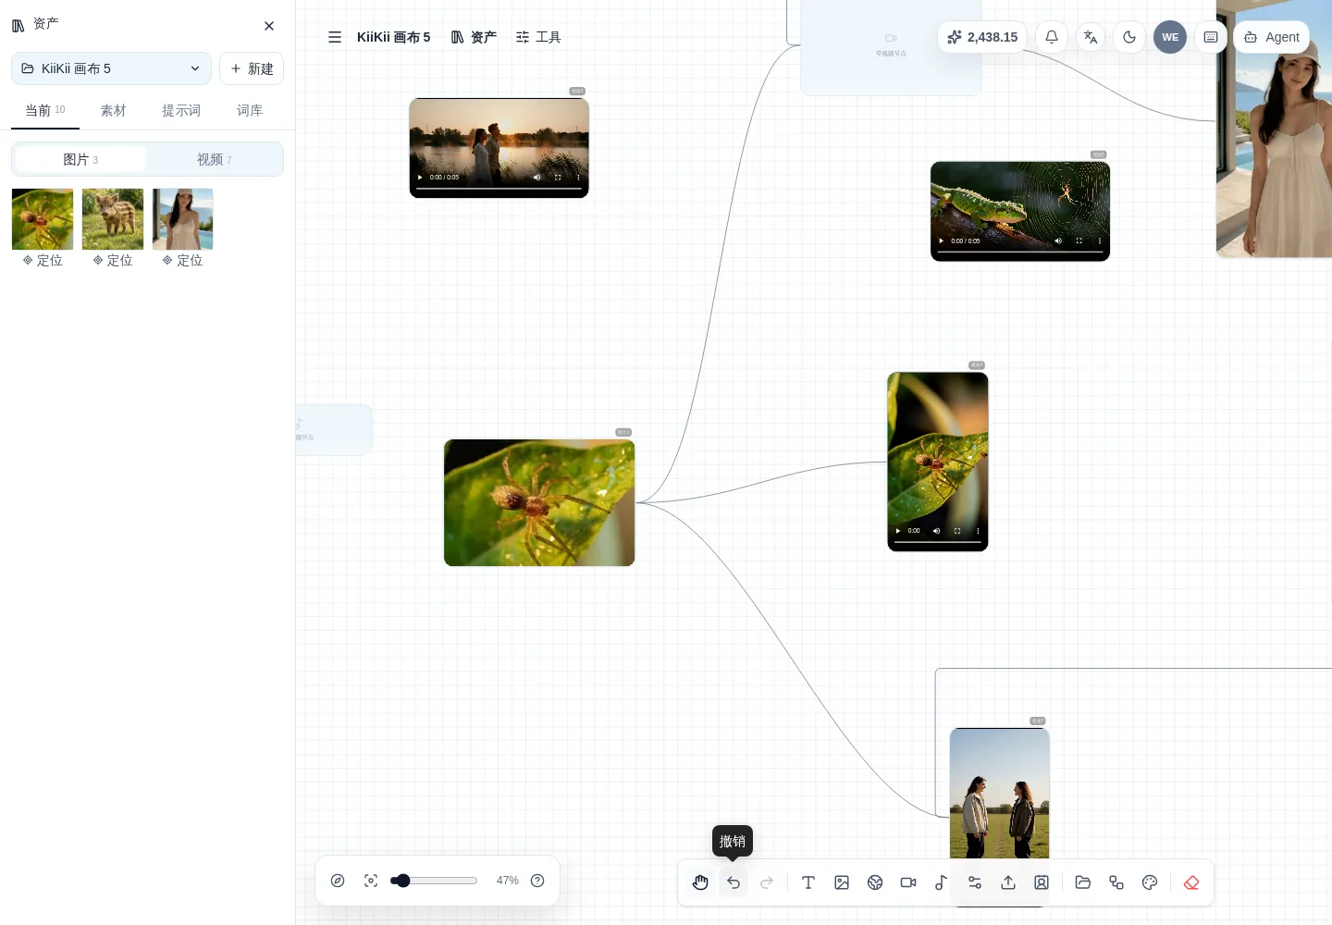Add a text node with the T icon

tap(808, 882)
